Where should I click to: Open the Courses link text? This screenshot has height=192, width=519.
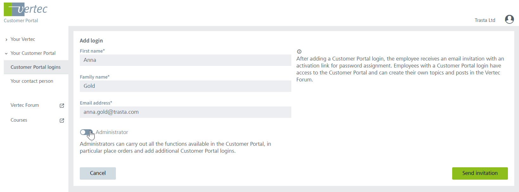[x=19, y=120]
